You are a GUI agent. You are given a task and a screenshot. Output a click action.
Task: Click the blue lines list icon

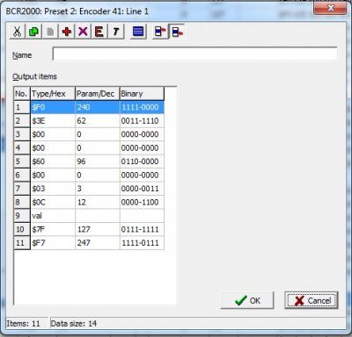(138, 32)
